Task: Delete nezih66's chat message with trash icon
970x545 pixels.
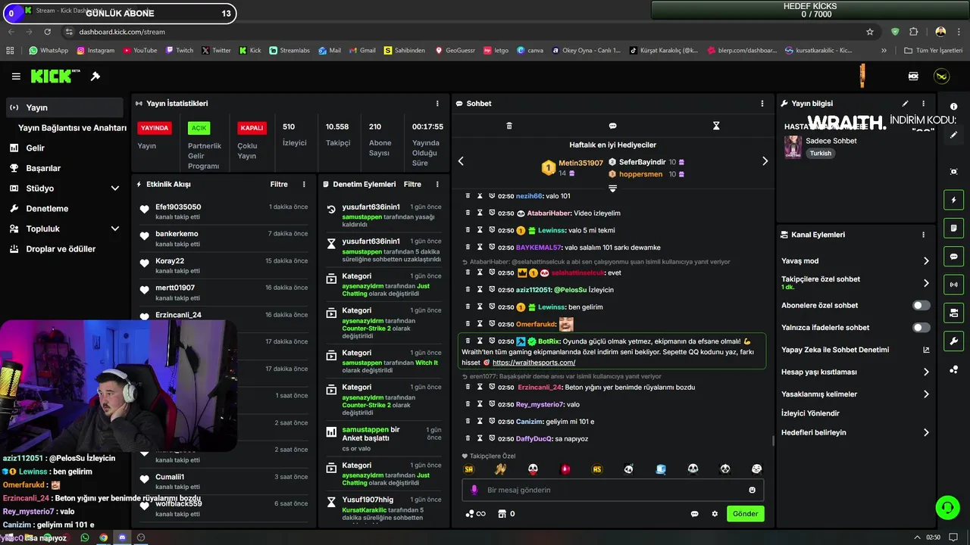Action: tap(468, 196)
